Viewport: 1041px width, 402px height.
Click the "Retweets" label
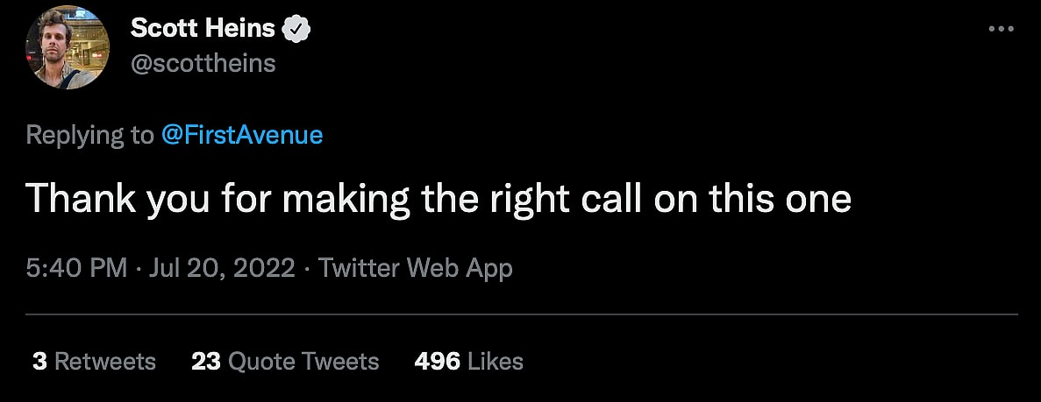click(x=105, y=361)
